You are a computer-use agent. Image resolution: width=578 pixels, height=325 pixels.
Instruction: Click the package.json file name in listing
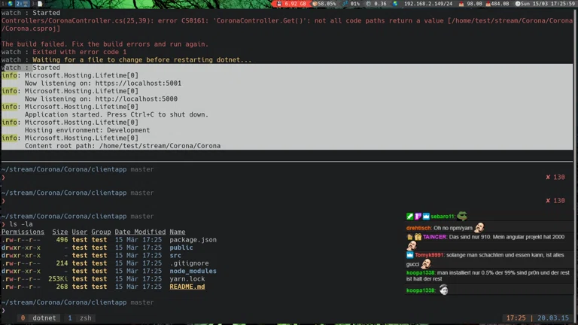193,240
